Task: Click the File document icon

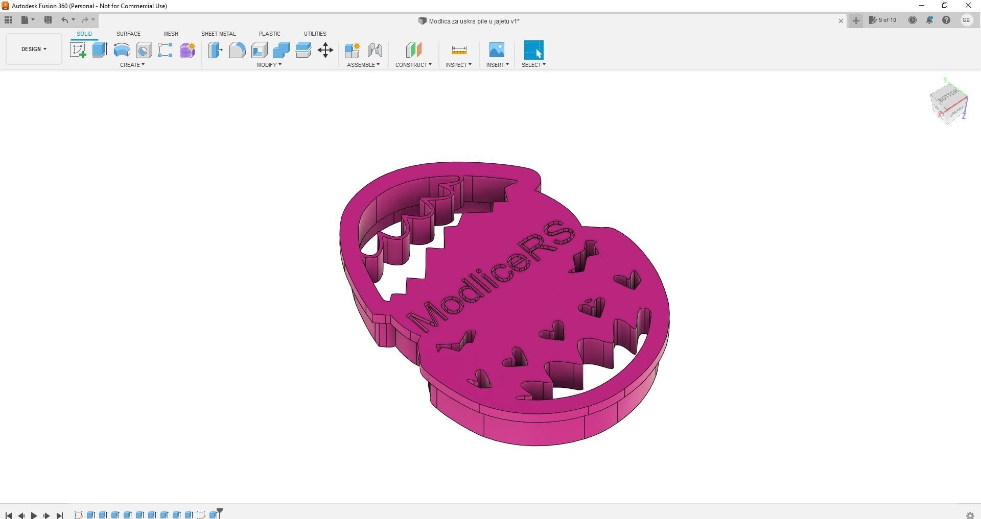Action: click(25, 20)
